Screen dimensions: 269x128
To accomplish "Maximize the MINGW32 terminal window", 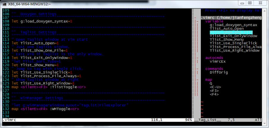I will [x=250, y=3].
